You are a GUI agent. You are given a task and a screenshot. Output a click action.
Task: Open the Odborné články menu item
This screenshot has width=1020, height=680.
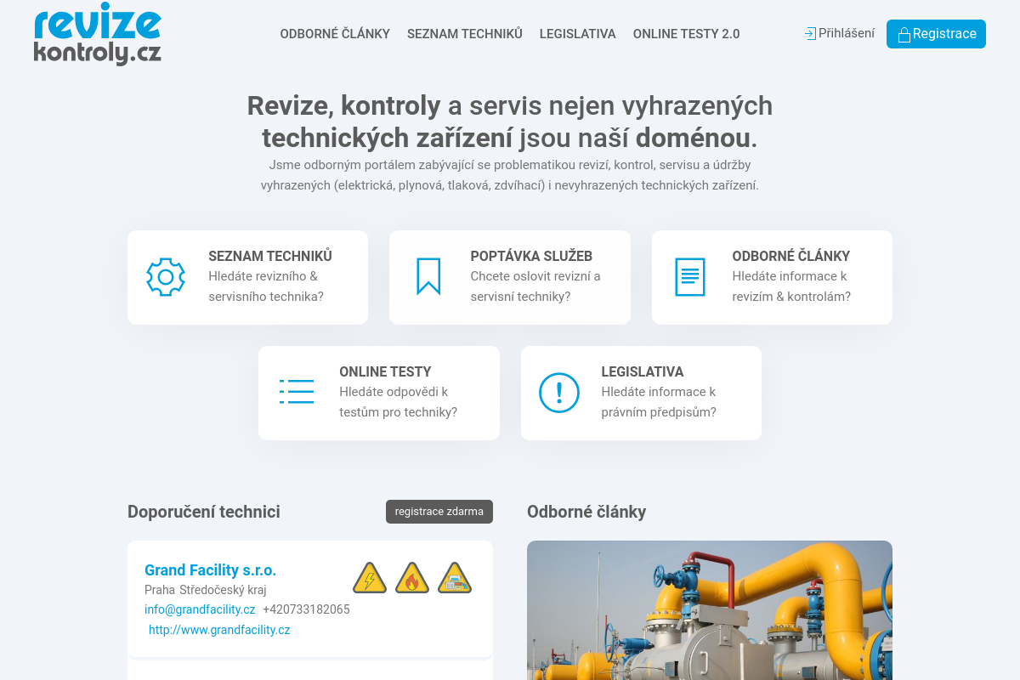tap(335, 34)
